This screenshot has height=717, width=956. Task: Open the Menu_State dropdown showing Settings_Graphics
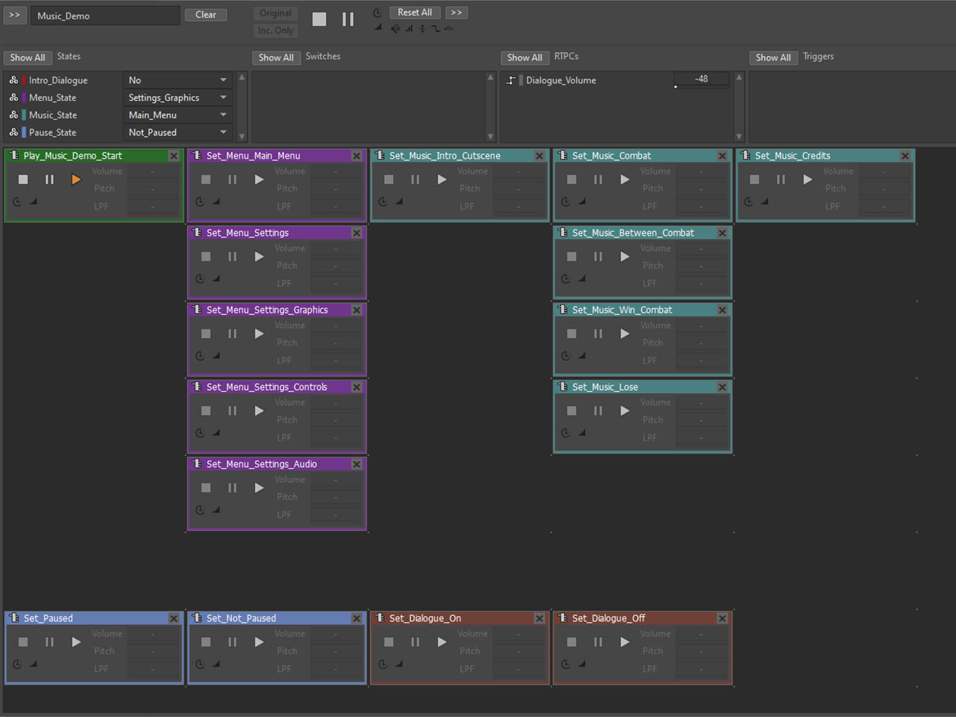177,97
